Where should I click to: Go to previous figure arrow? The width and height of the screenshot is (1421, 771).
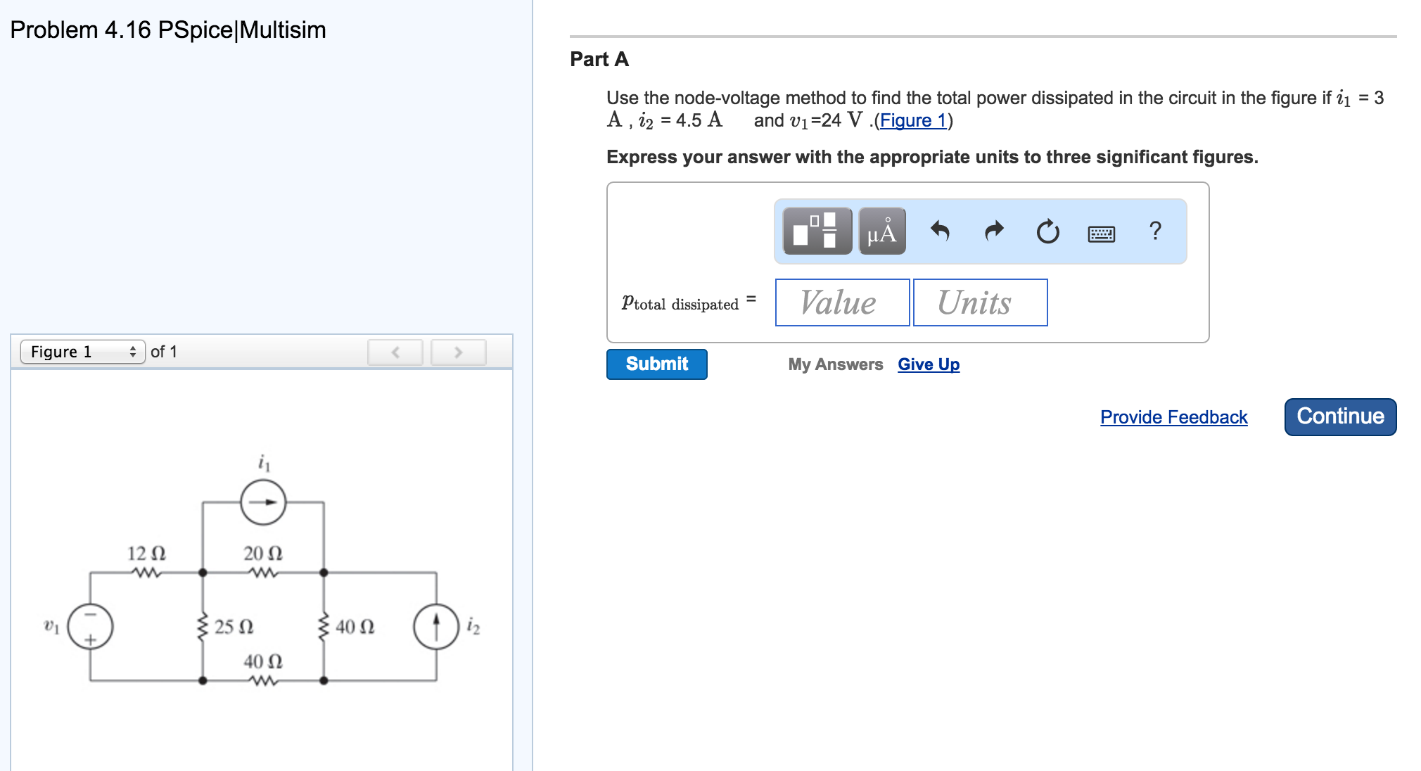pyautogui.click(x=395, y=352)
